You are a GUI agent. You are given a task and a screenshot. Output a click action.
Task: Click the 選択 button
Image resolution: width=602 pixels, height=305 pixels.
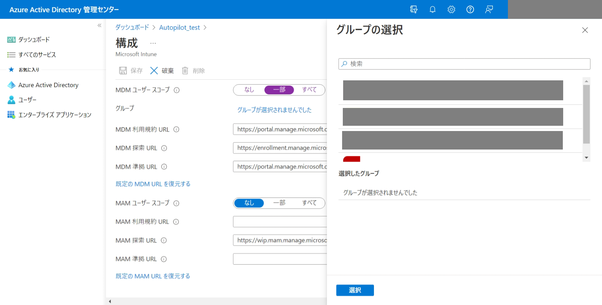tap(355, 290)
